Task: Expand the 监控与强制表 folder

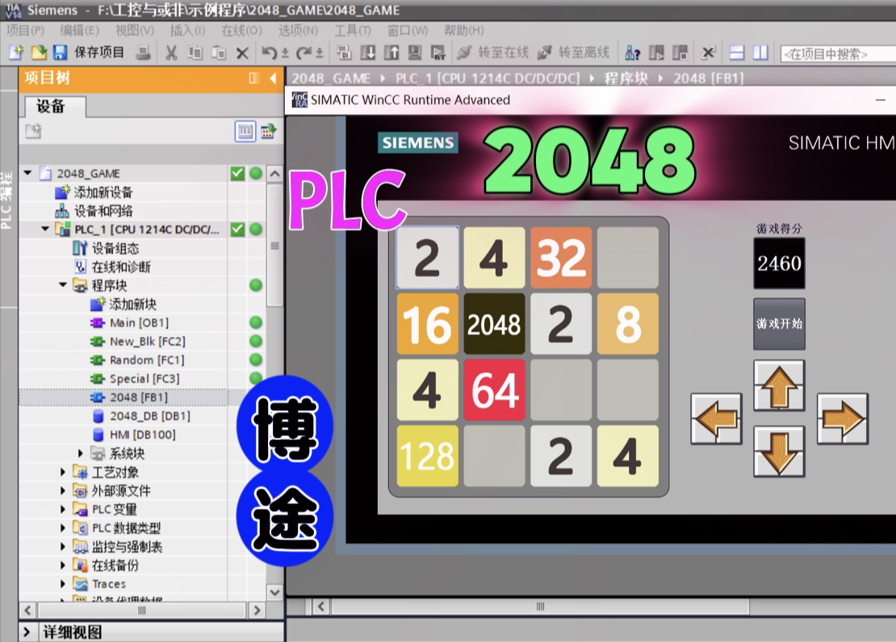Action: [63, 547]
